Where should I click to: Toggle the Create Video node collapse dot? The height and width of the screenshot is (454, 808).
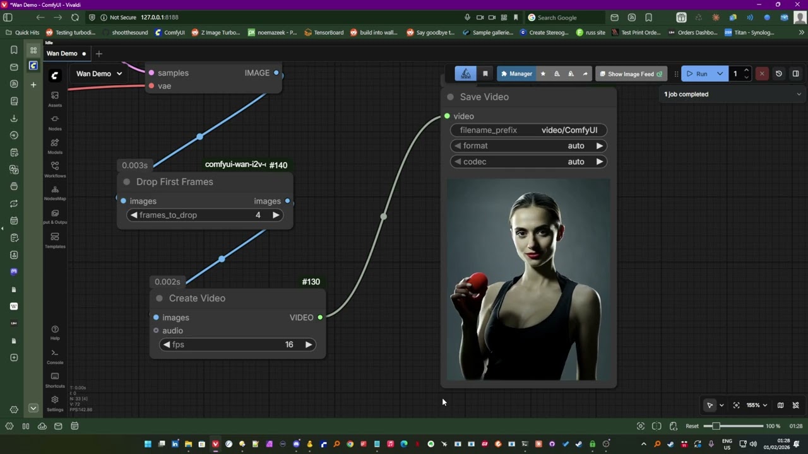coord(159,298)
